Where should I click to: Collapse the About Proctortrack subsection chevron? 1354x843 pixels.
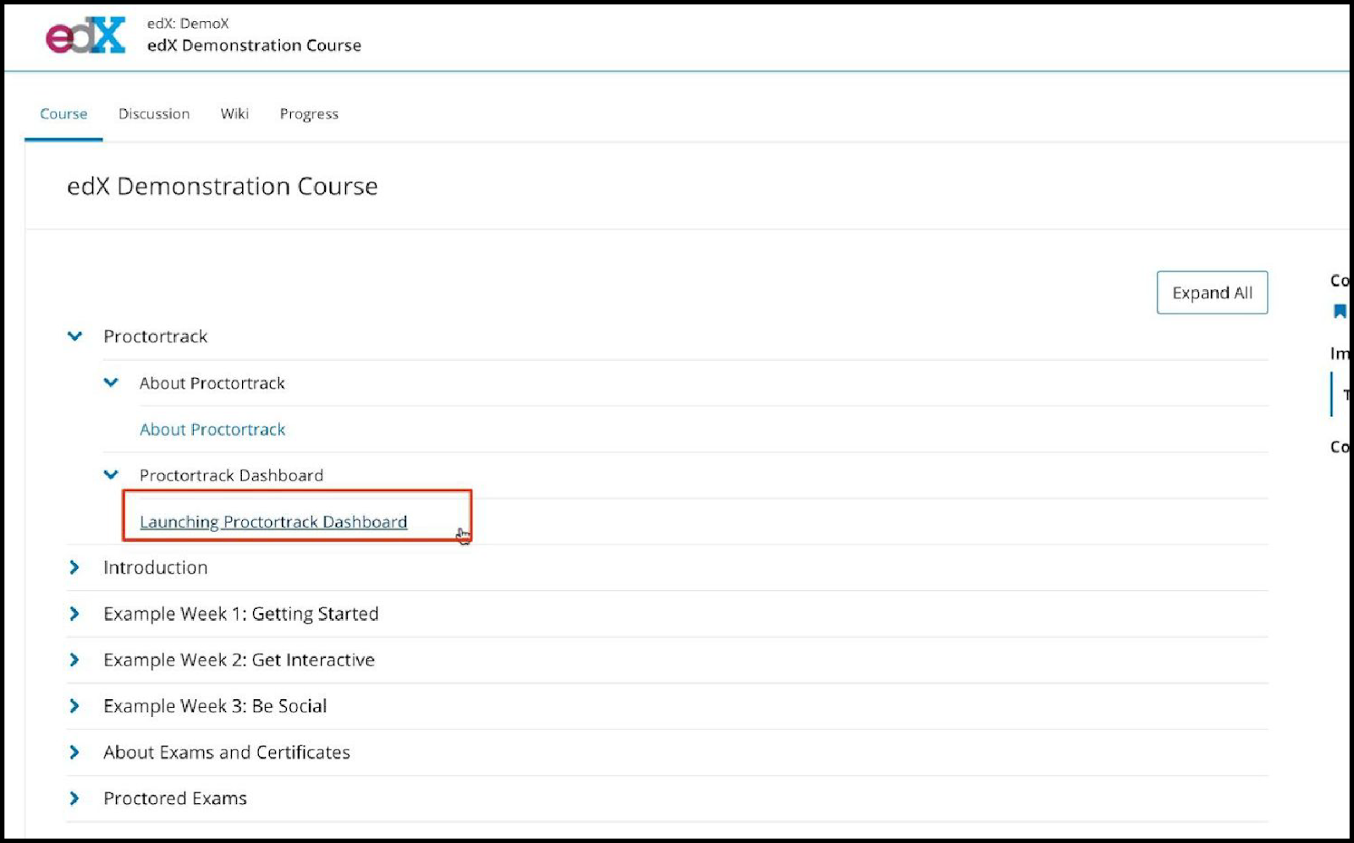click(111, 382)
